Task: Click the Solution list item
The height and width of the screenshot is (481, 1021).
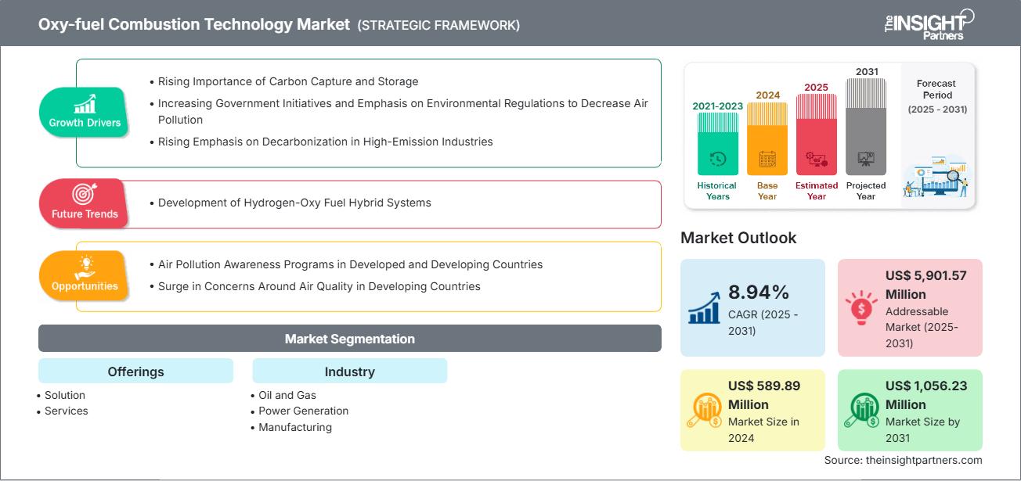Action: [65, 395]
